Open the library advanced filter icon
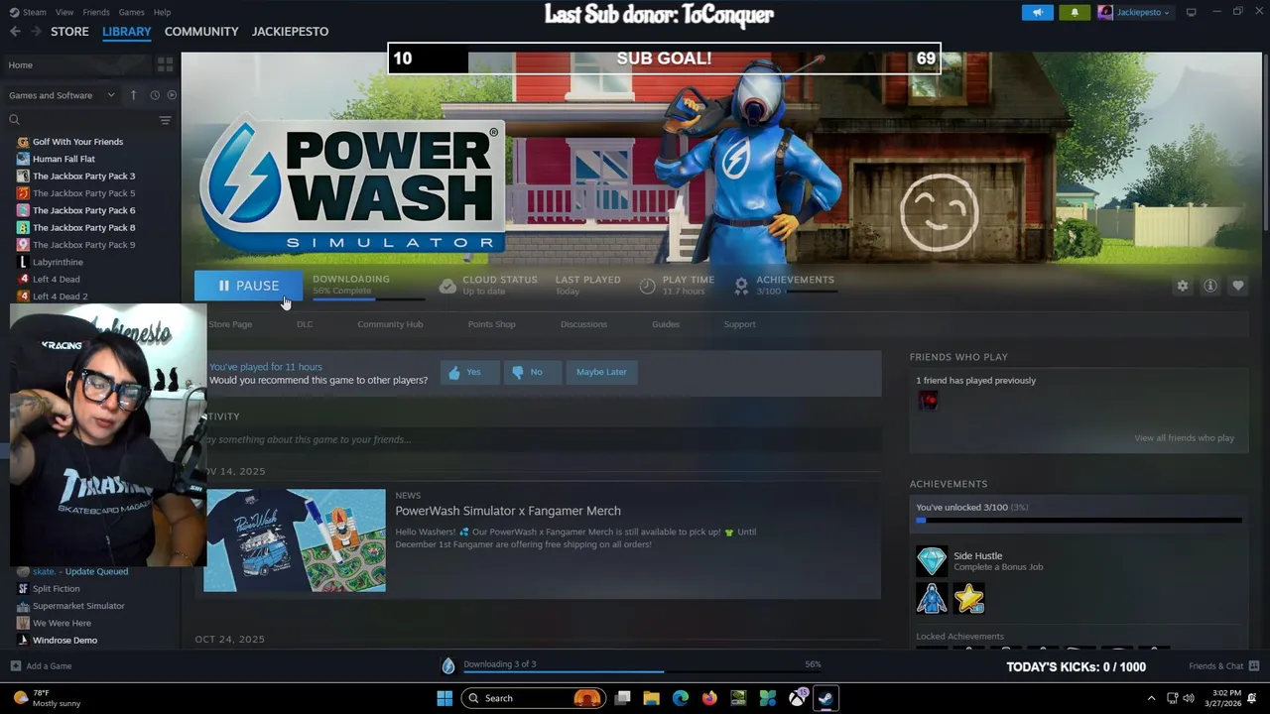The height and width of the screenshot is (714, 1270). click(x=166, y=120)
